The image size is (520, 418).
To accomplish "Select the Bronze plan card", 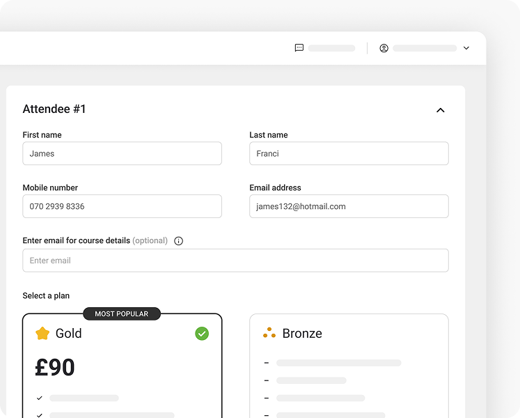I will click(x=349, y=369).
